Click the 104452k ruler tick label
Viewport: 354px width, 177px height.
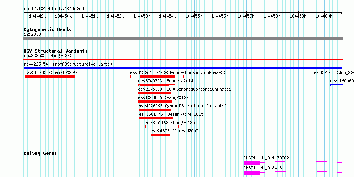115,16
